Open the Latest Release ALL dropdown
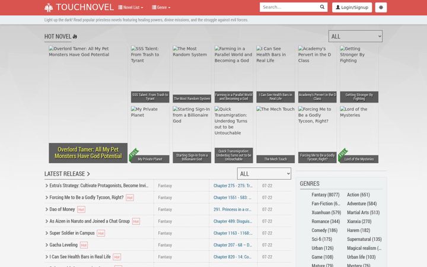 (264, 173)
